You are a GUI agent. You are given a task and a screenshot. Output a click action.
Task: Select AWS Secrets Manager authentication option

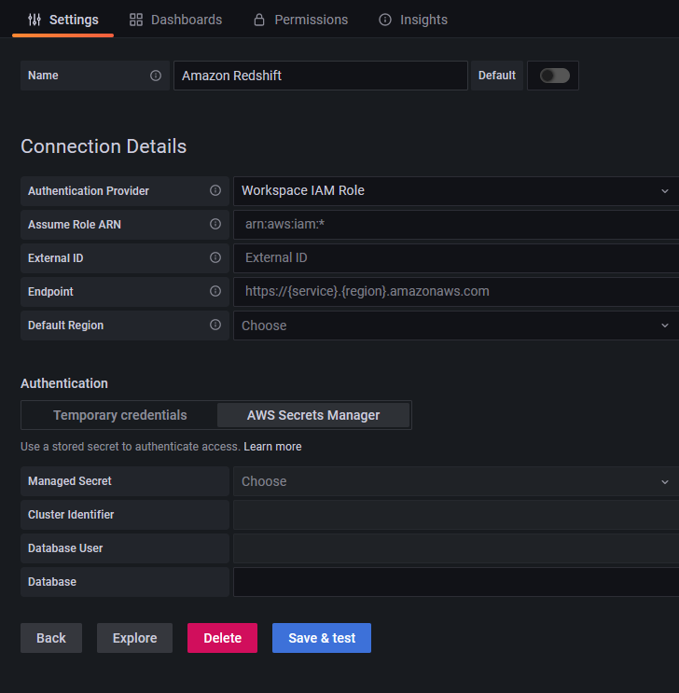pyautogui.click(x=313, y=415)
